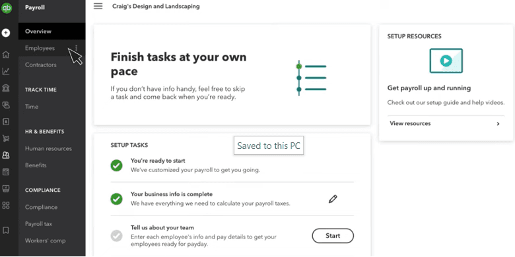Go to the Home icon in left rail
This screenshot has width=515, height=257.
pos(6,55)
